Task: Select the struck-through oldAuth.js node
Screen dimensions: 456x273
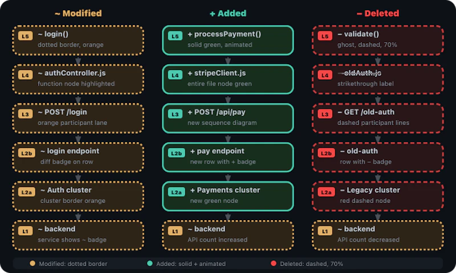Action: (x=378, y=79)
